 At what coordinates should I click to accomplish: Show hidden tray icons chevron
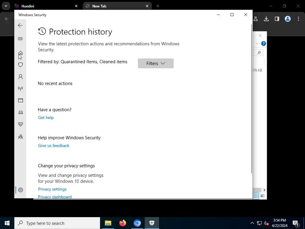(x=252, y=223)
